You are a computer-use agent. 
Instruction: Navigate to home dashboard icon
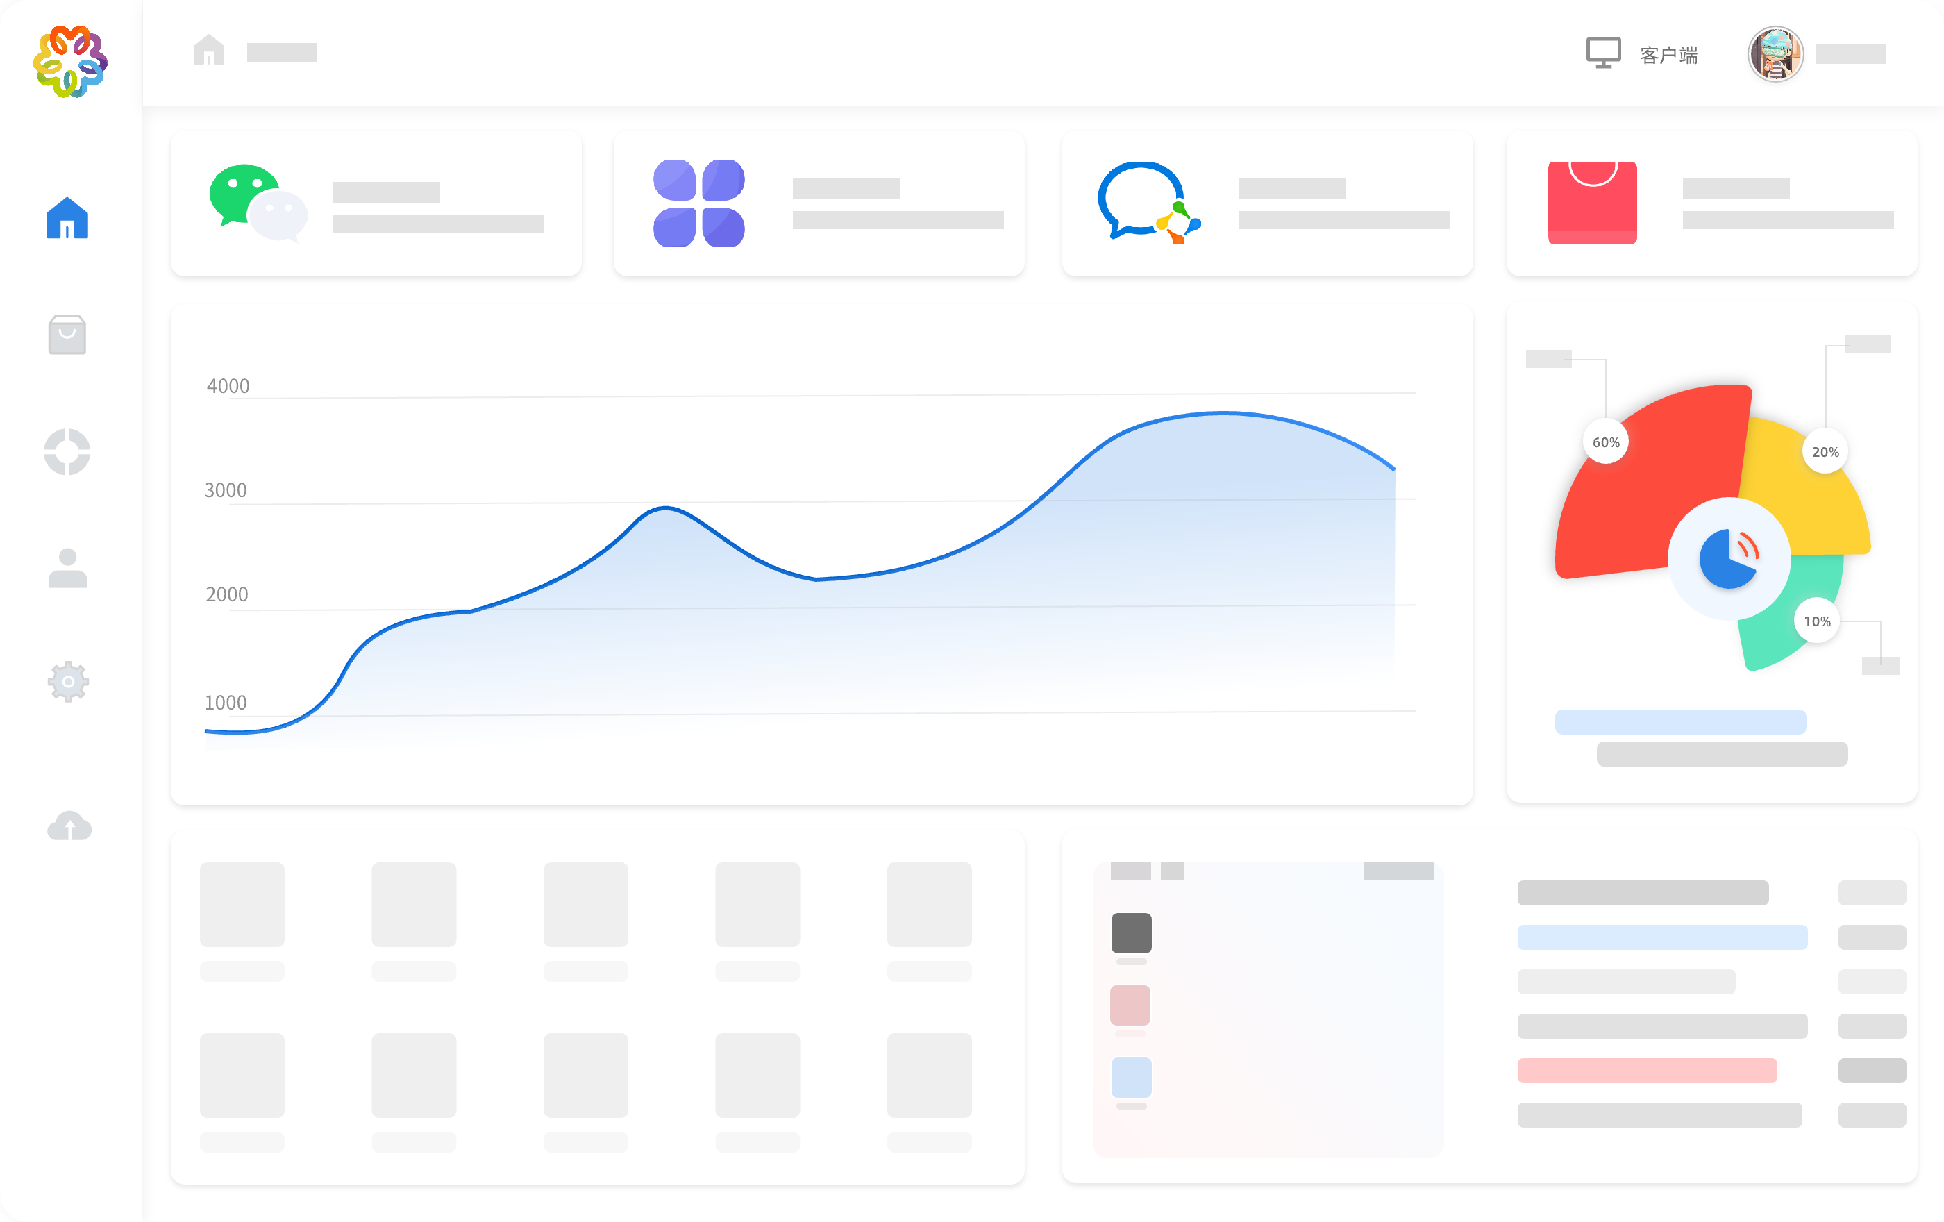pyautogui.click(x=69, y=219)
